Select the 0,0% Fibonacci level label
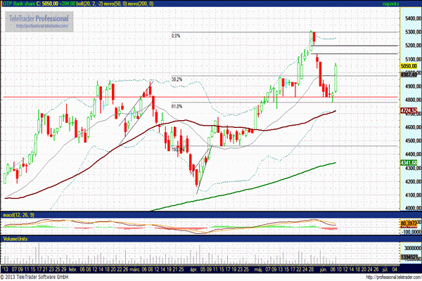Image resolution: width=422 pixels, height=281 pixels. 177,35
